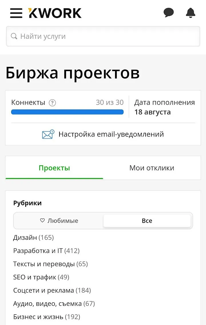Open the SEO и трафик rubric

coord(41,277)
